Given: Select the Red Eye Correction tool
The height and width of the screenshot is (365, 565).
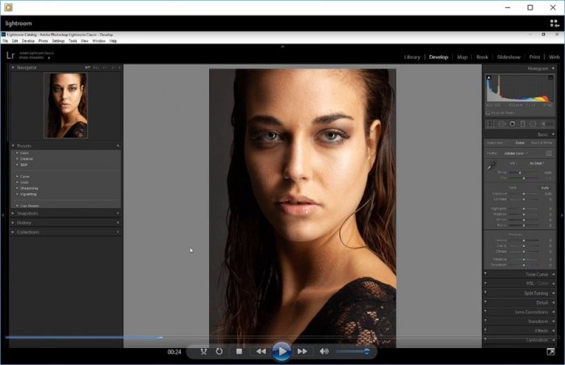Looking at the screenshot, I should (x=512, y=124).
